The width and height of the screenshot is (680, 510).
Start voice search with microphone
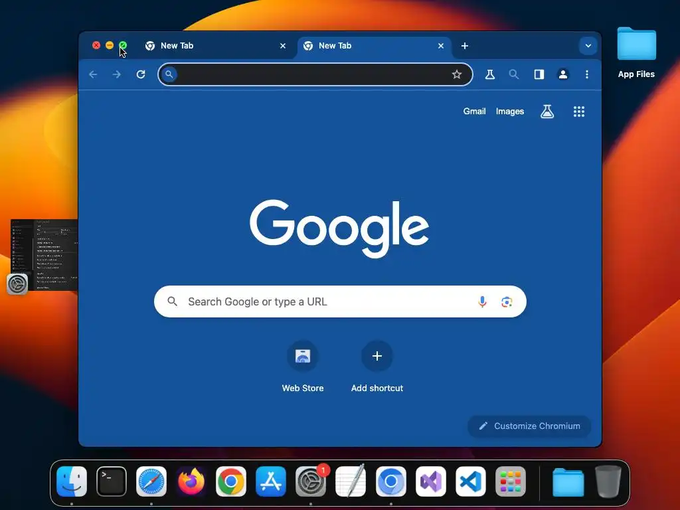[482, 301]
